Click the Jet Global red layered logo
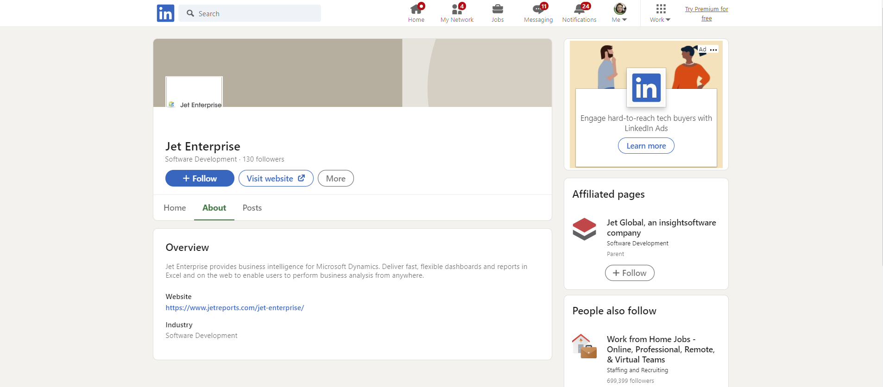 (x=585, y=229)
